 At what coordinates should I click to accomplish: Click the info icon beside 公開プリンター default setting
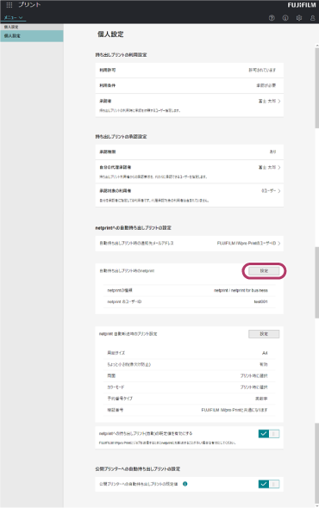click(x=185, y=484)
